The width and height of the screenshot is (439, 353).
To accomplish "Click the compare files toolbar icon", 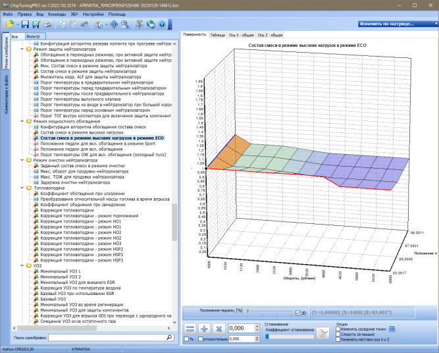I will [x=99, y=24].
